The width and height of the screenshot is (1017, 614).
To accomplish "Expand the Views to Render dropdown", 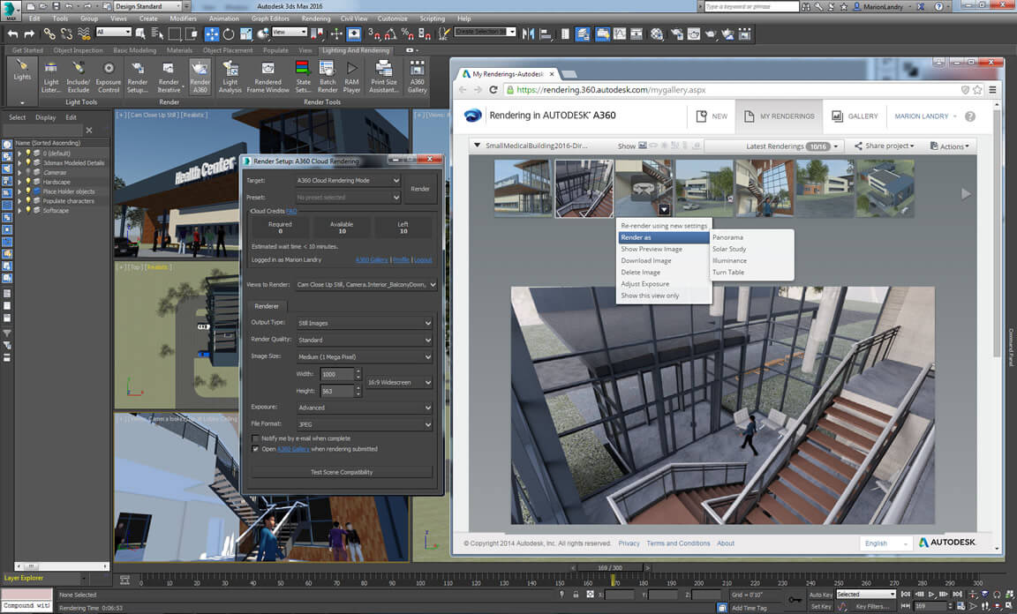I will tap(432, 284).
